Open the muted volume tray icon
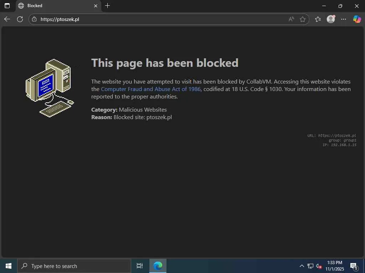The width and height of the screenshot is (365, 273). tap(319, 266)
